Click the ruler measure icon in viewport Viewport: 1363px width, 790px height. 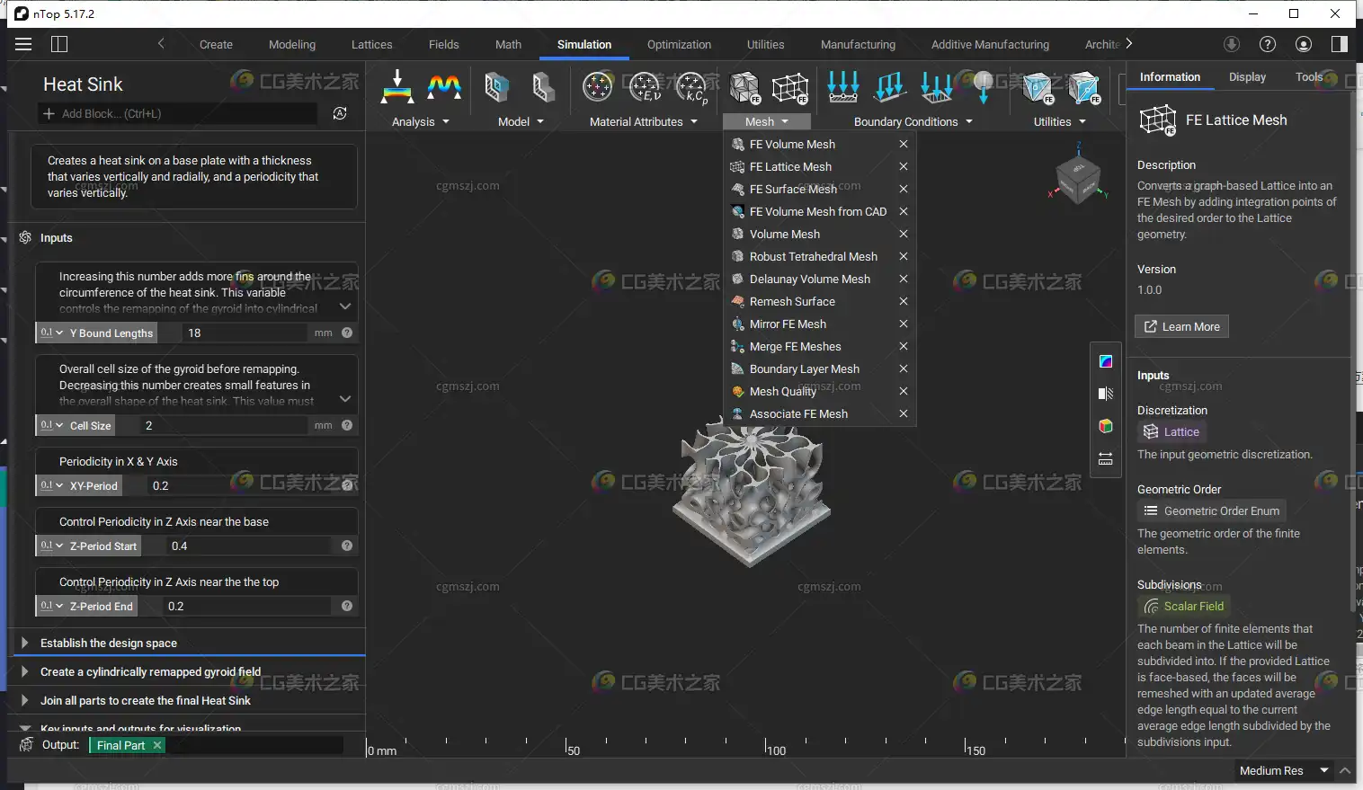(1106, 459)
